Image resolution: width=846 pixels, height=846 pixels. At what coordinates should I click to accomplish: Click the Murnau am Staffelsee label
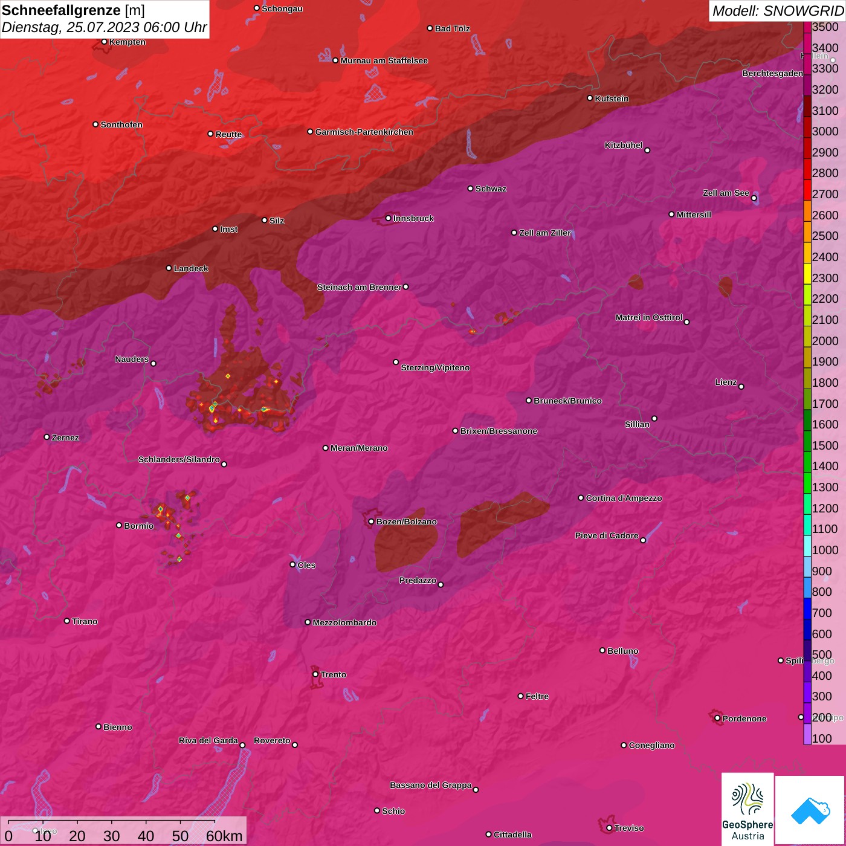(384, 60)
